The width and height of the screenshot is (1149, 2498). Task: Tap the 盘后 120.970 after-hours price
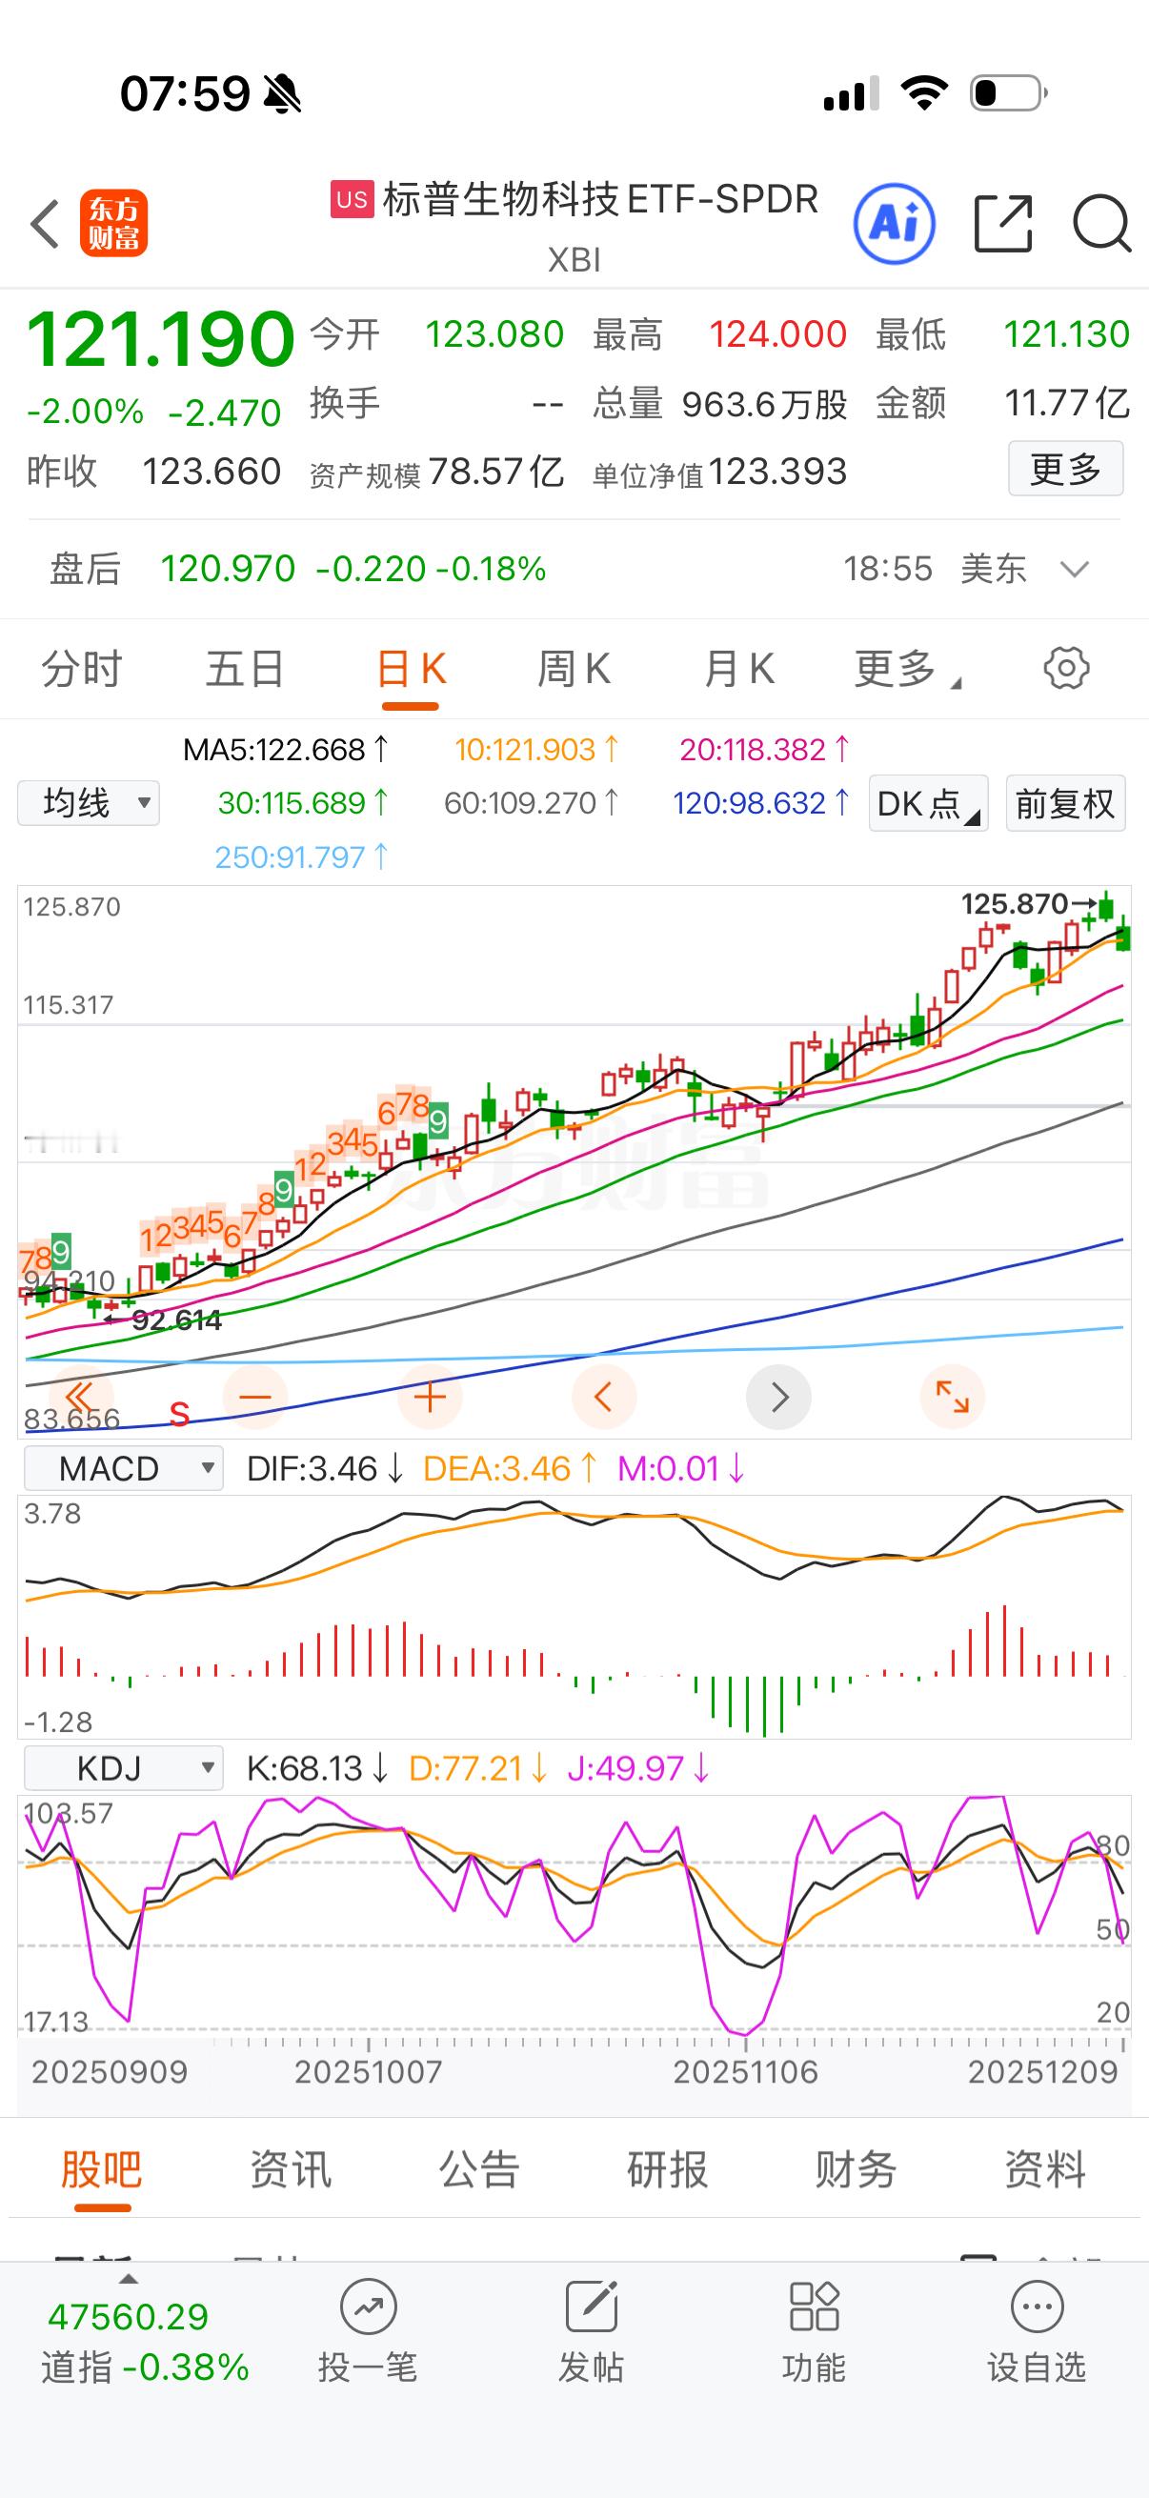click(x=227, y=569)
